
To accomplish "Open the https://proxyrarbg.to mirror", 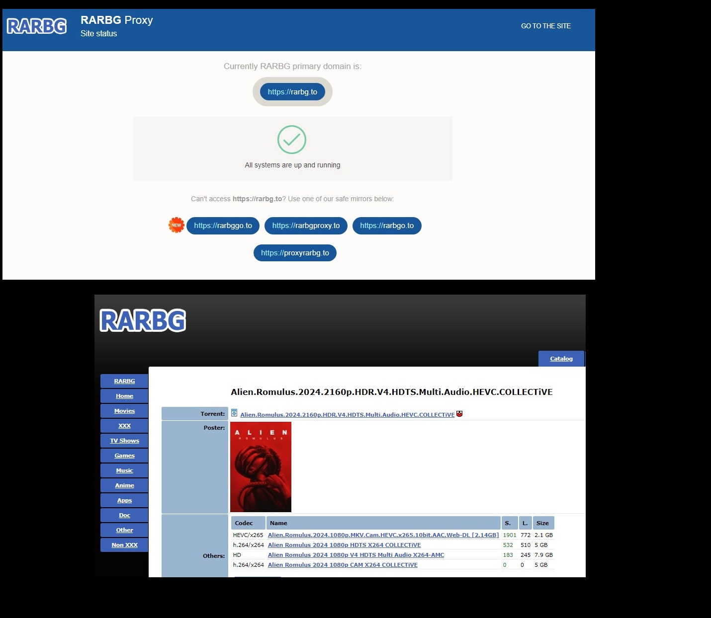I will [x=295, y=253].
